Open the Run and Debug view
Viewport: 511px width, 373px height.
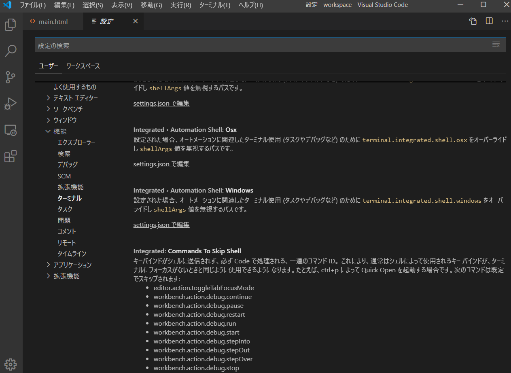tap(11, 104)
